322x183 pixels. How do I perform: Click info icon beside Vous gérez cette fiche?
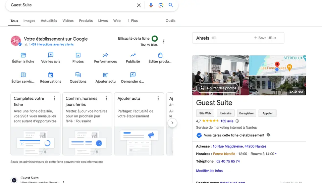point(268,135)
